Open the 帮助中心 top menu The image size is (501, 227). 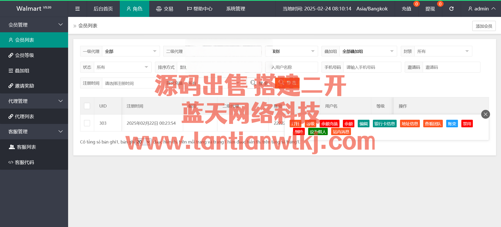(x=200, y=9)
